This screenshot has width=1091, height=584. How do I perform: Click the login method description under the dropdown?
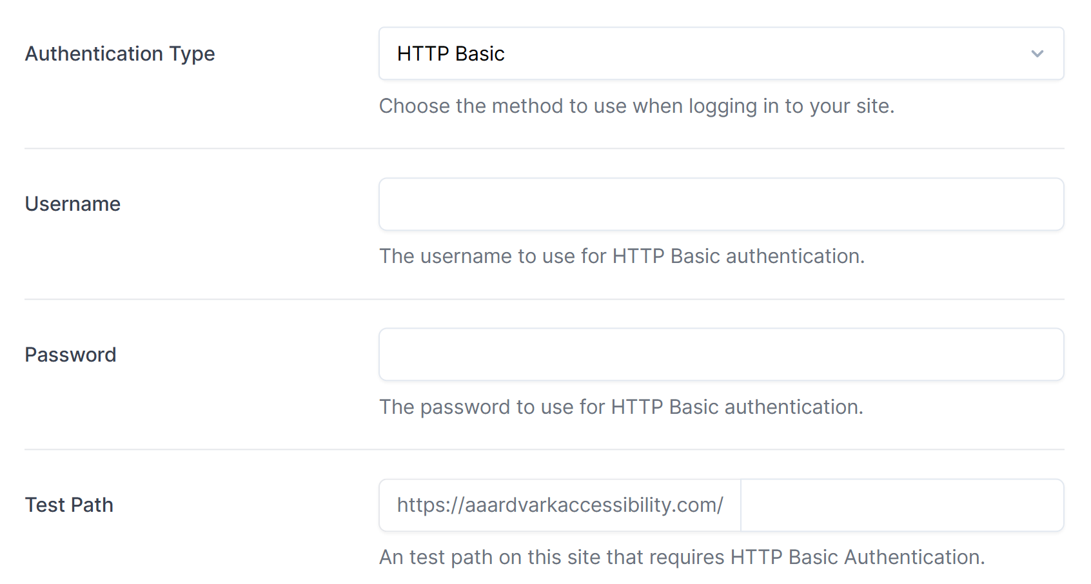[636, 106]
